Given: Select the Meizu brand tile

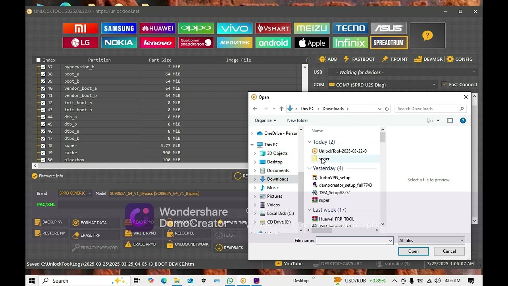Looking at the screenshot, I should [312, 28].
